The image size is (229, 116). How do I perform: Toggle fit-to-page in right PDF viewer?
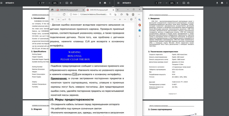click(184, 3)
